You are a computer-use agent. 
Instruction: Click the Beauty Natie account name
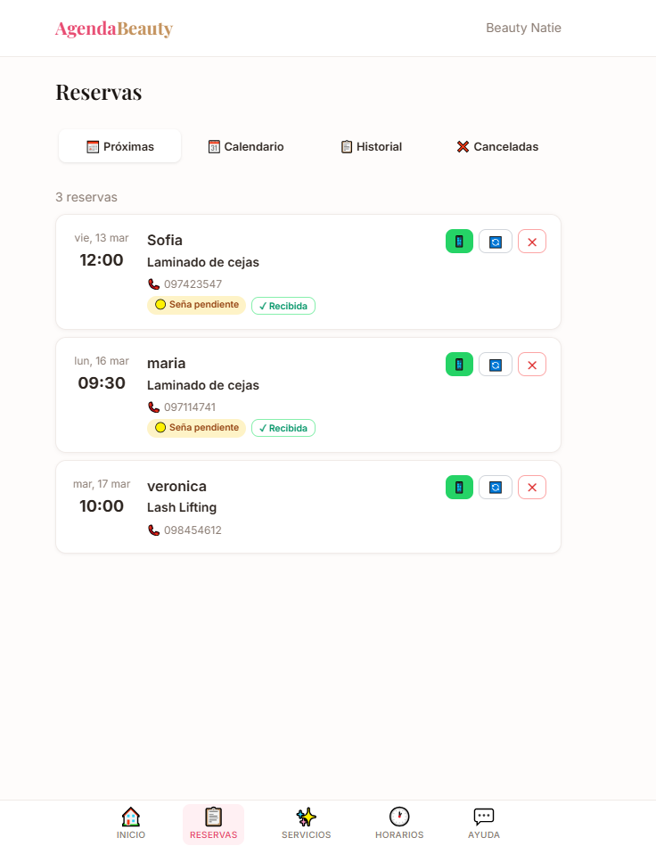click(523, 28)
